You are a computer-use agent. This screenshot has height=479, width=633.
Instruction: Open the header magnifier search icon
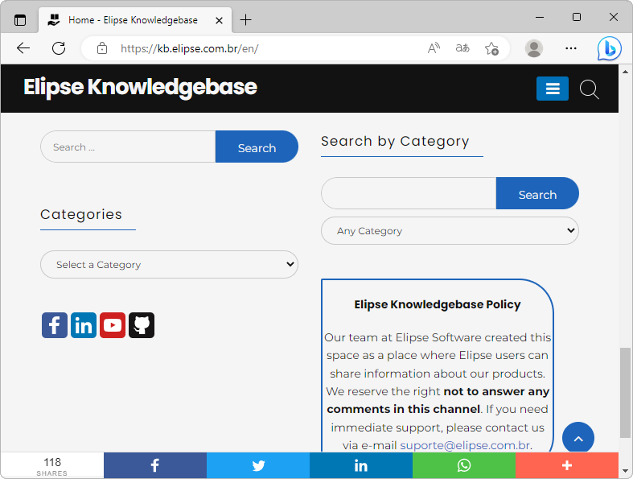590,89
